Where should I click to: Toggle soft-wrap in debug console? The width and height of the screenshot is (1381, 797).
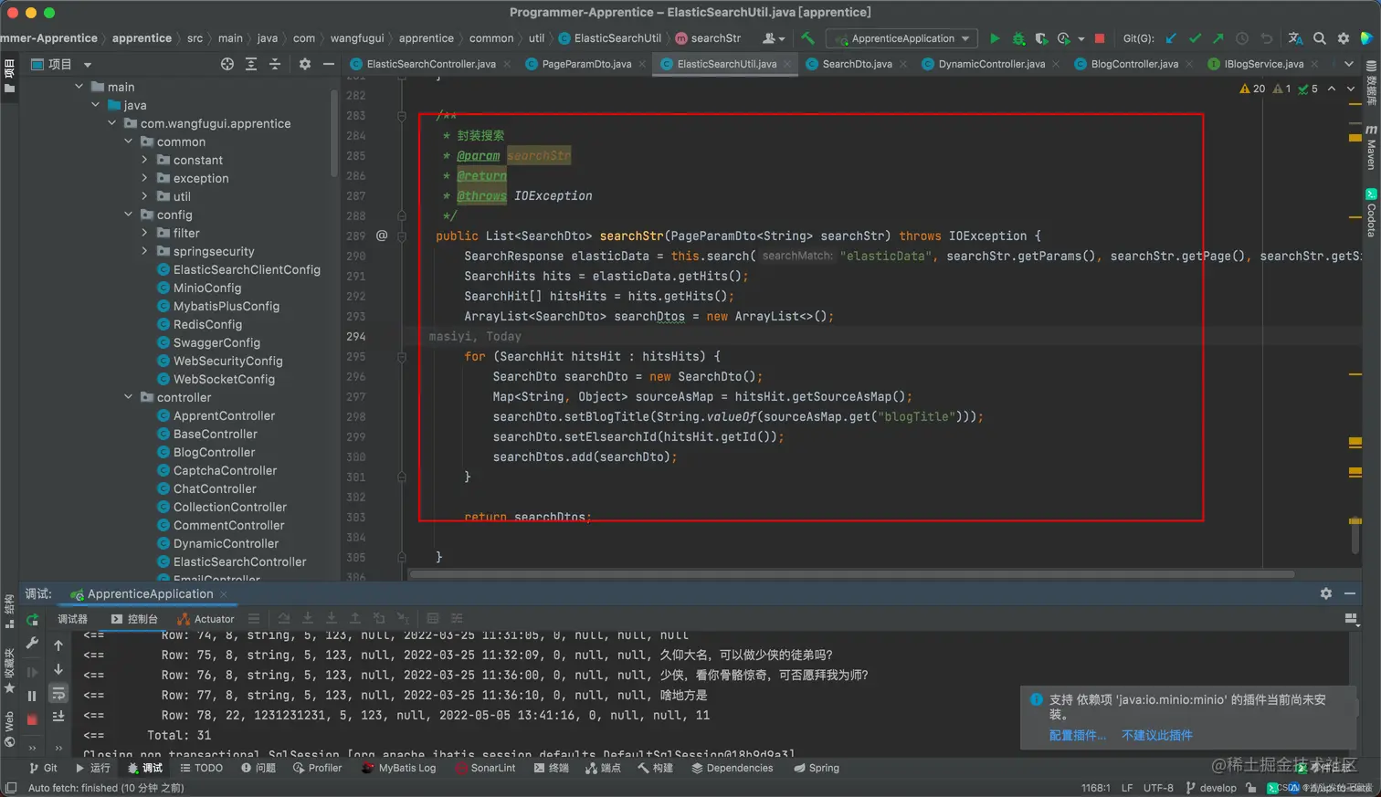pos(58,694)
